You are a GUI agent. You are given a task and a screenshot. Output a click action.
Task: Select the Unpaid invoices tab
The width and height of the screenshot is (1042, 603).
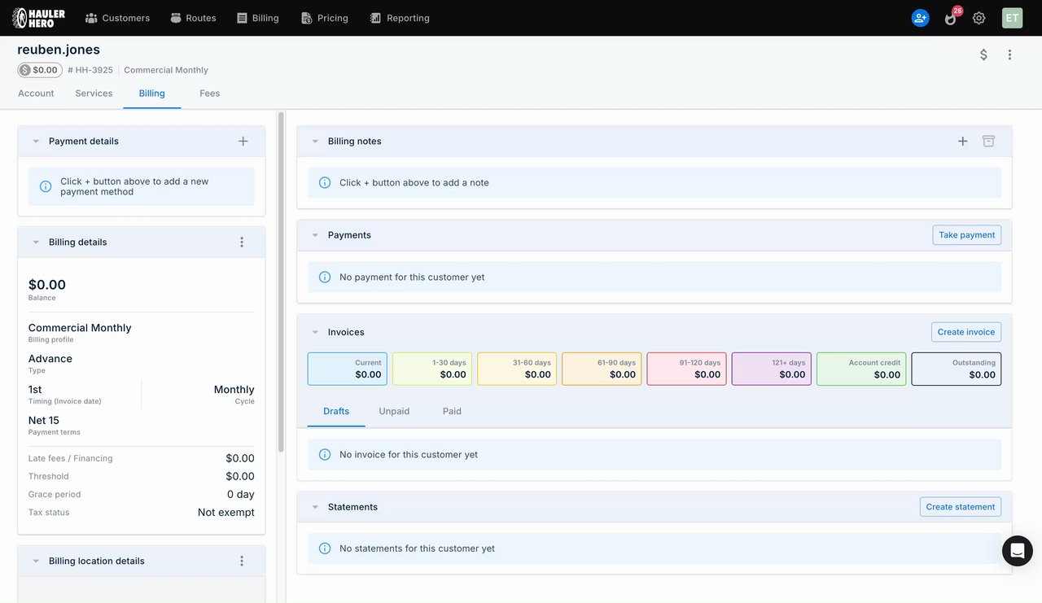tap(394, 411)
